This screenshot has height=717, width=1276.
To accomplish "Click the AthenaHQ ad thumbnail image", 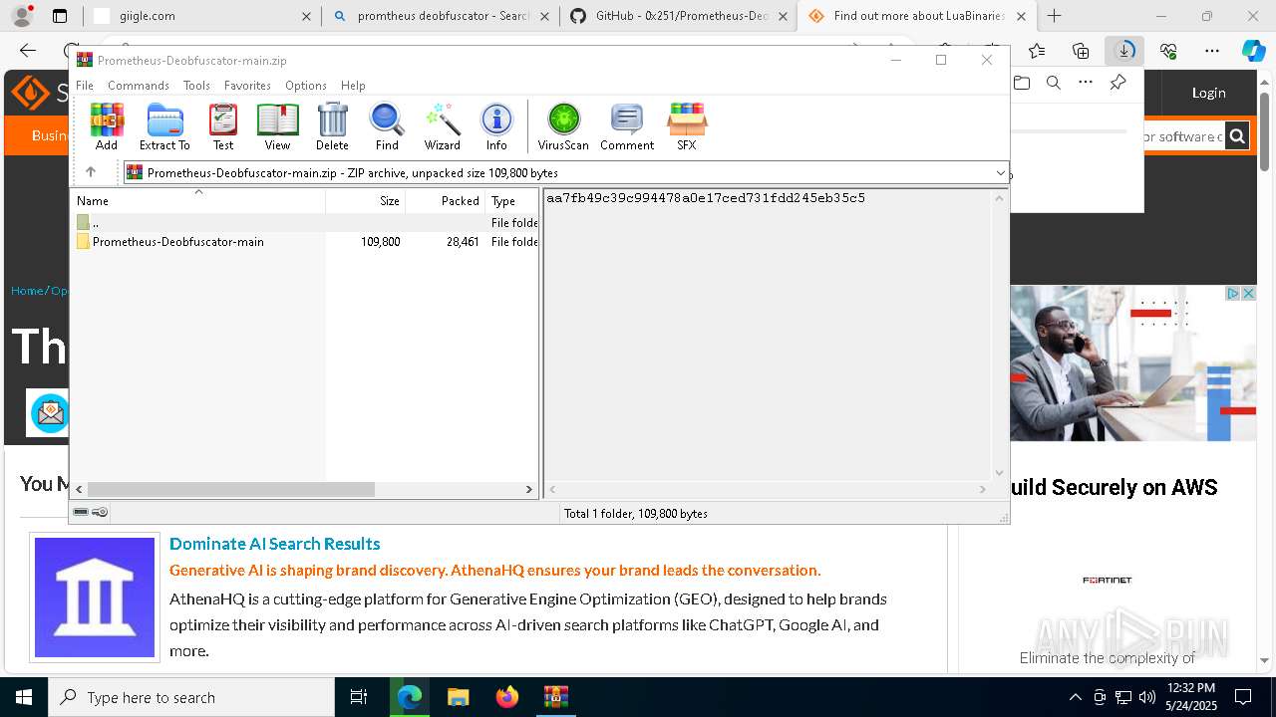I will click(95, 597).
